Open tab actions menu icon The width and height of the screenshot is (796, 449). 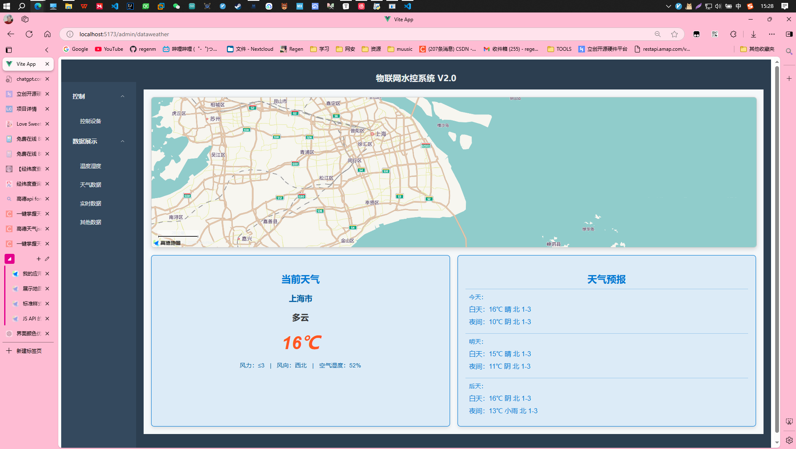click(x=9, y=50)
